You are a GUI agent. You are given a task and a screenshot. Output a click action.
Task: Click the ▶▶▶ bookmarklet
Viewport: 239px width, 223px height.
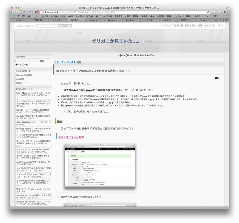pyautogui.click(x=152, y=16)
